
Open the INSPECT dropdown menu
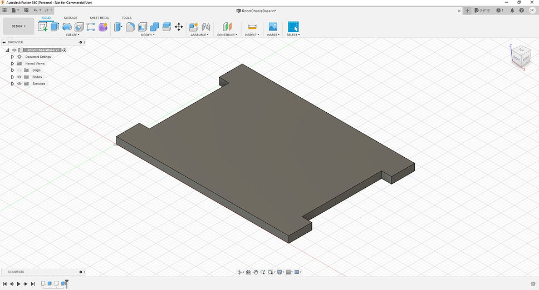252,35
